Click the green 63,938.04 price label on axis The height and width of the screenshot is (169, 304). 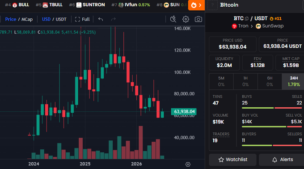184,112
